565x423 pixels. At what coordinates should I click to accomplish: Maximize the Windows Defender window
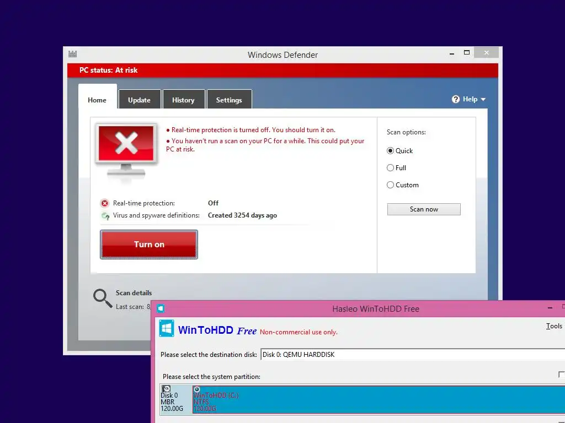pyautogui.click(x=467, y=52)
